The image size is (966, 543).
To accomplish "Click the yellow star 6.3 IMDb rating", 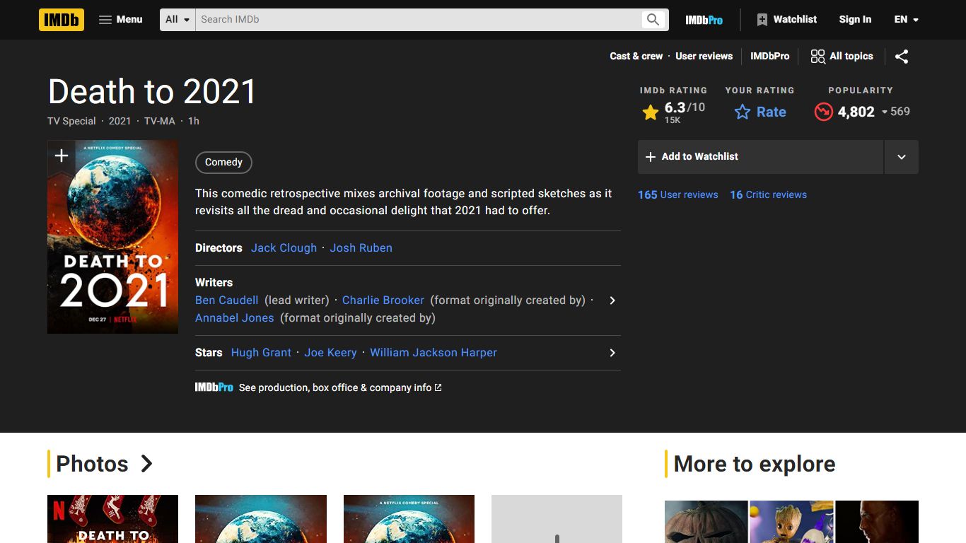I will tap(673, 112).
